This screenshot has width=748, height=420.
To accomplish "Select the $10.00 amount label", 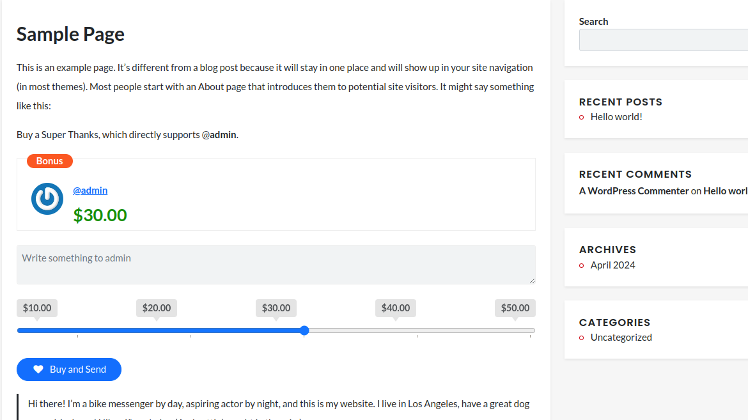I will point(37,308).
